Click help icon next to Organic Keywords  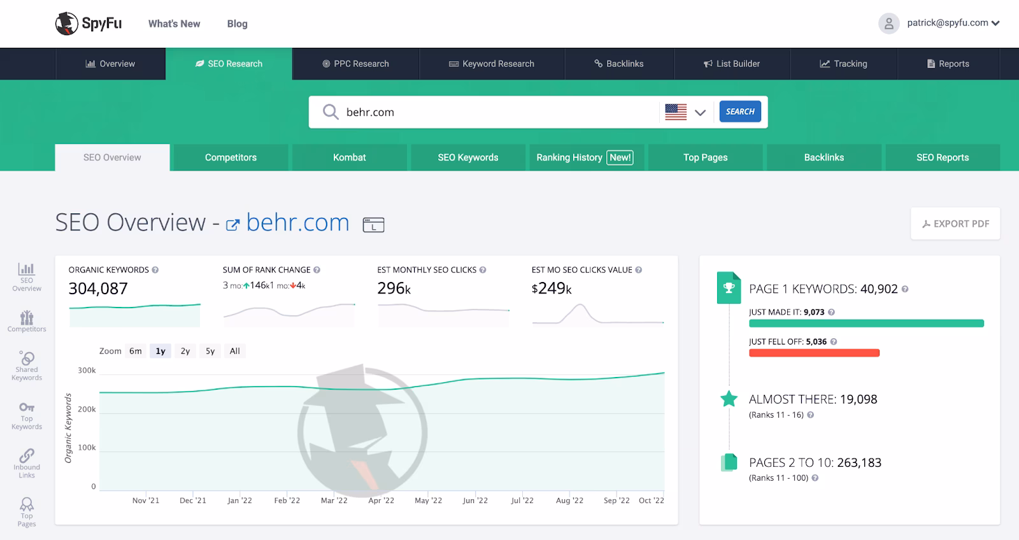[x=155, y=270]
